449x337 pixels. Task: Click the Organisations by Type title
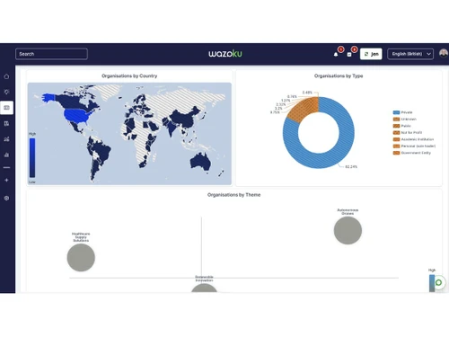pos(339,75)
